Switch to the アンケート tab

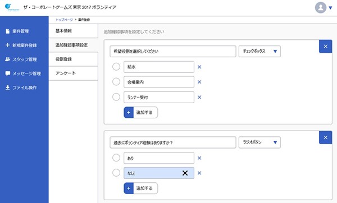pos(74,73)
